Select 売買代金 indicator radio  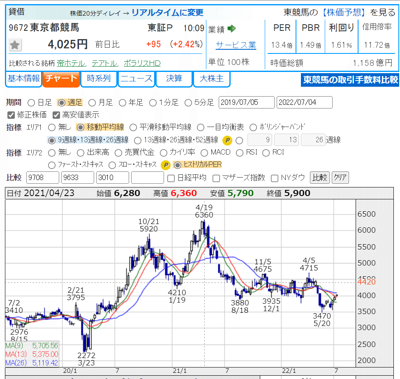pos(118,153)
